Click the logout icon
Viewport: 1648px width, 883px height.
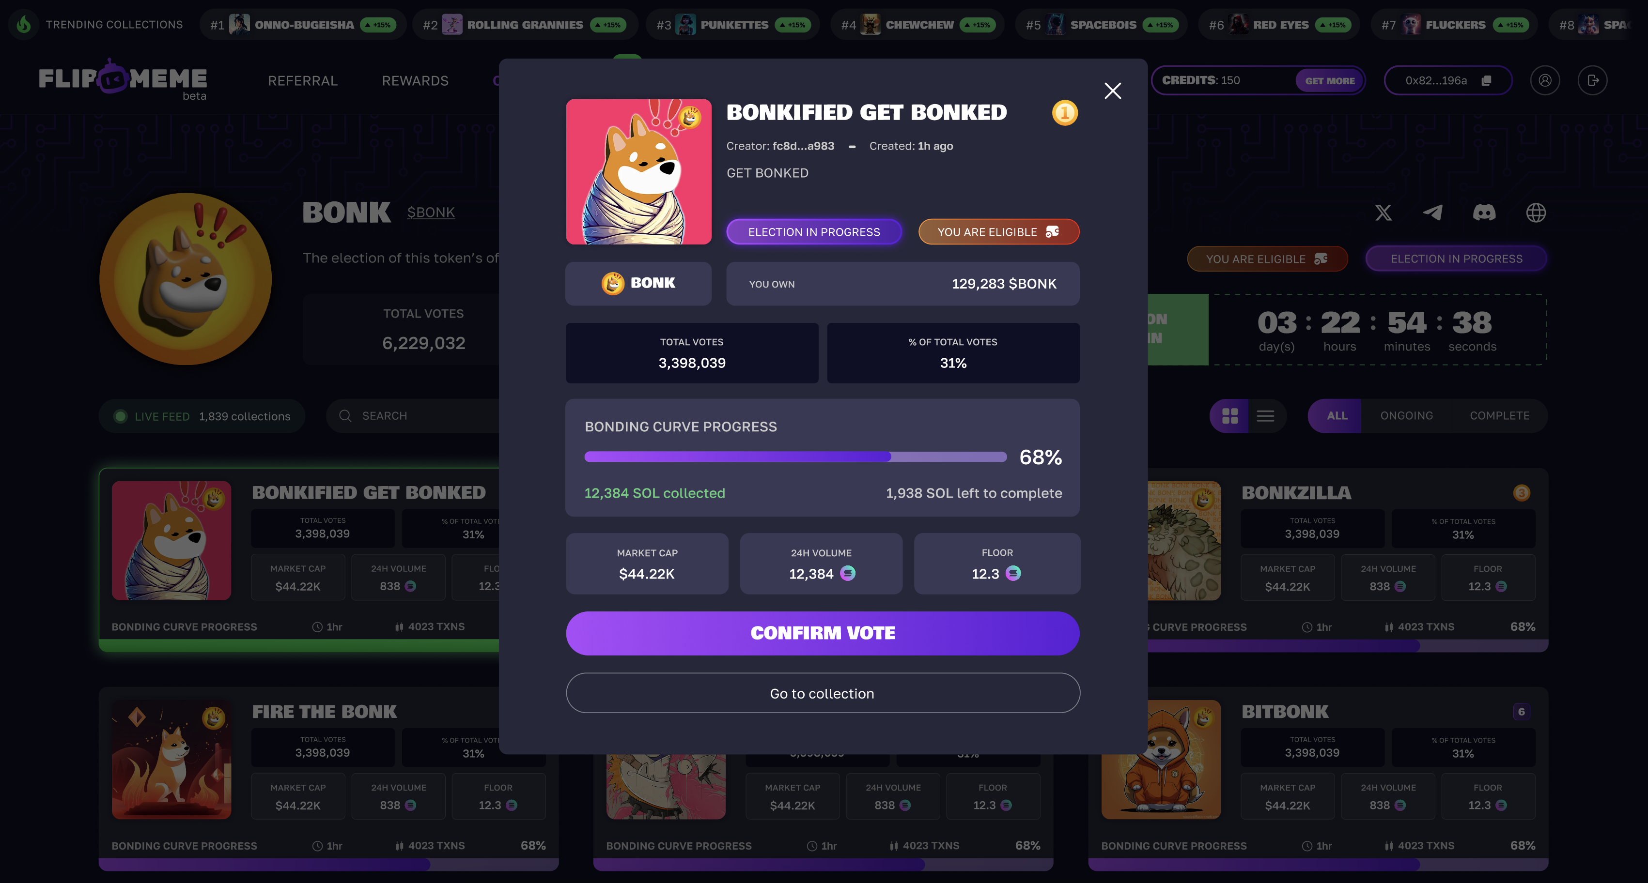[x=1593, y=80]
